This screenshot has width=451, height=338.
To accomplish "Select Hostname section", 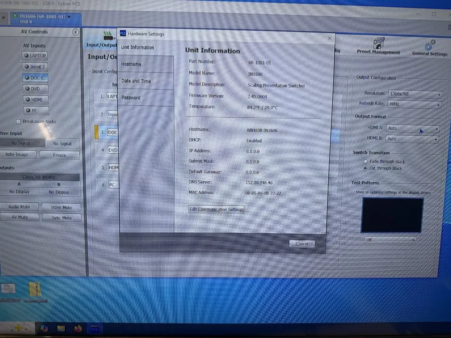I will 146,64.
